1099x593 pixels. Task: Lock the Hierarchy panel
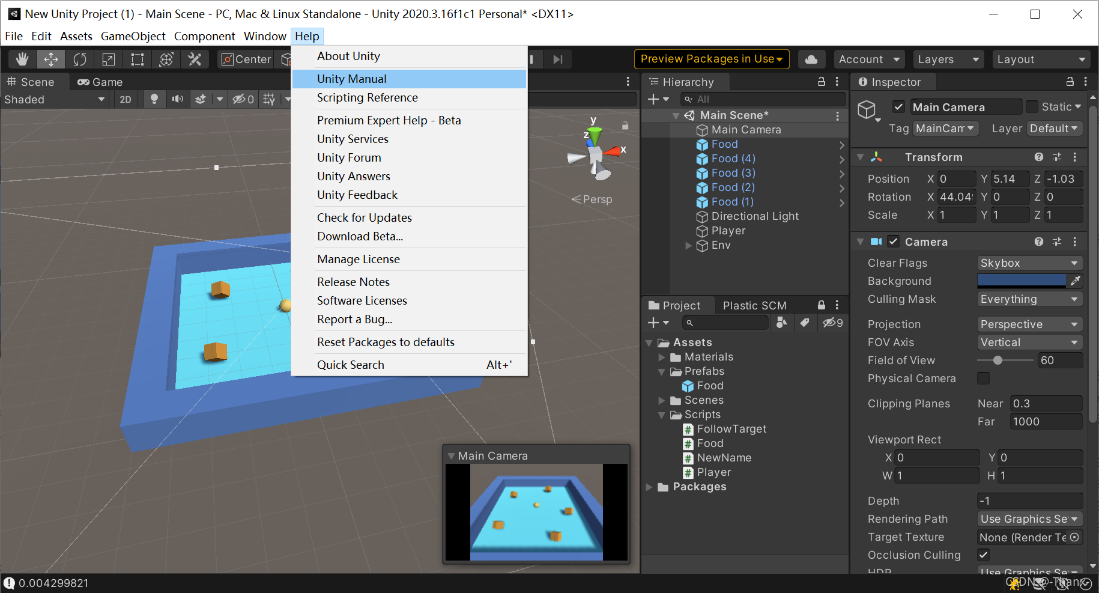pos(822,82)
